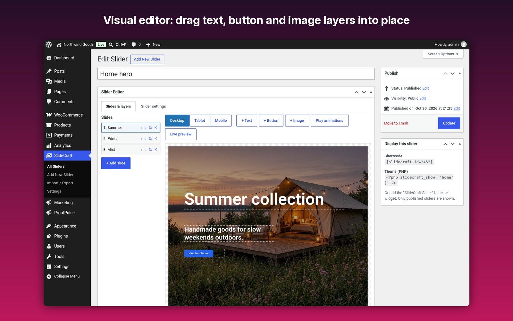Move the Summer slide down
Viewport: 513px width, 321px height.
pos(146,128)
